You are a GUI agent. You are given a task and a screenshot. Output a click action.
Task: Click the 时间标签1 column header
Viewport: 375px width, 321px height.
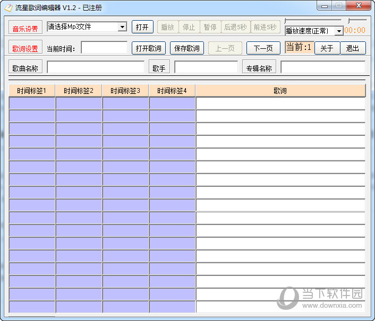click(x=32, y=91)
